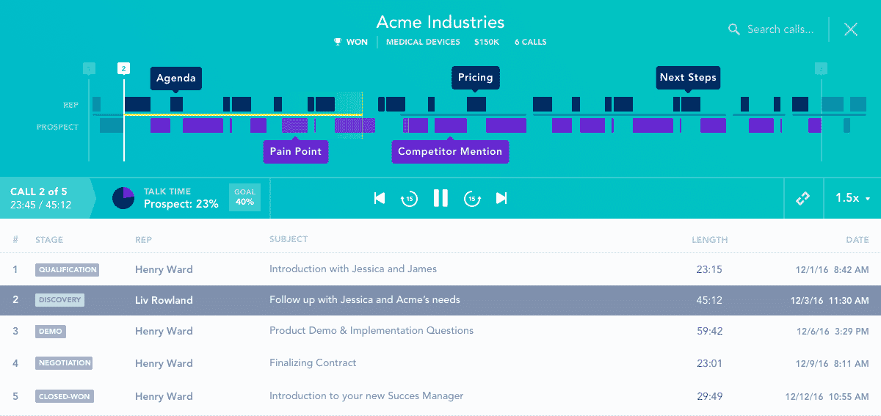Close the Acme Industries call panel
Image resolution: width=881 pixels, height=416 pixels.
point(851,29)
